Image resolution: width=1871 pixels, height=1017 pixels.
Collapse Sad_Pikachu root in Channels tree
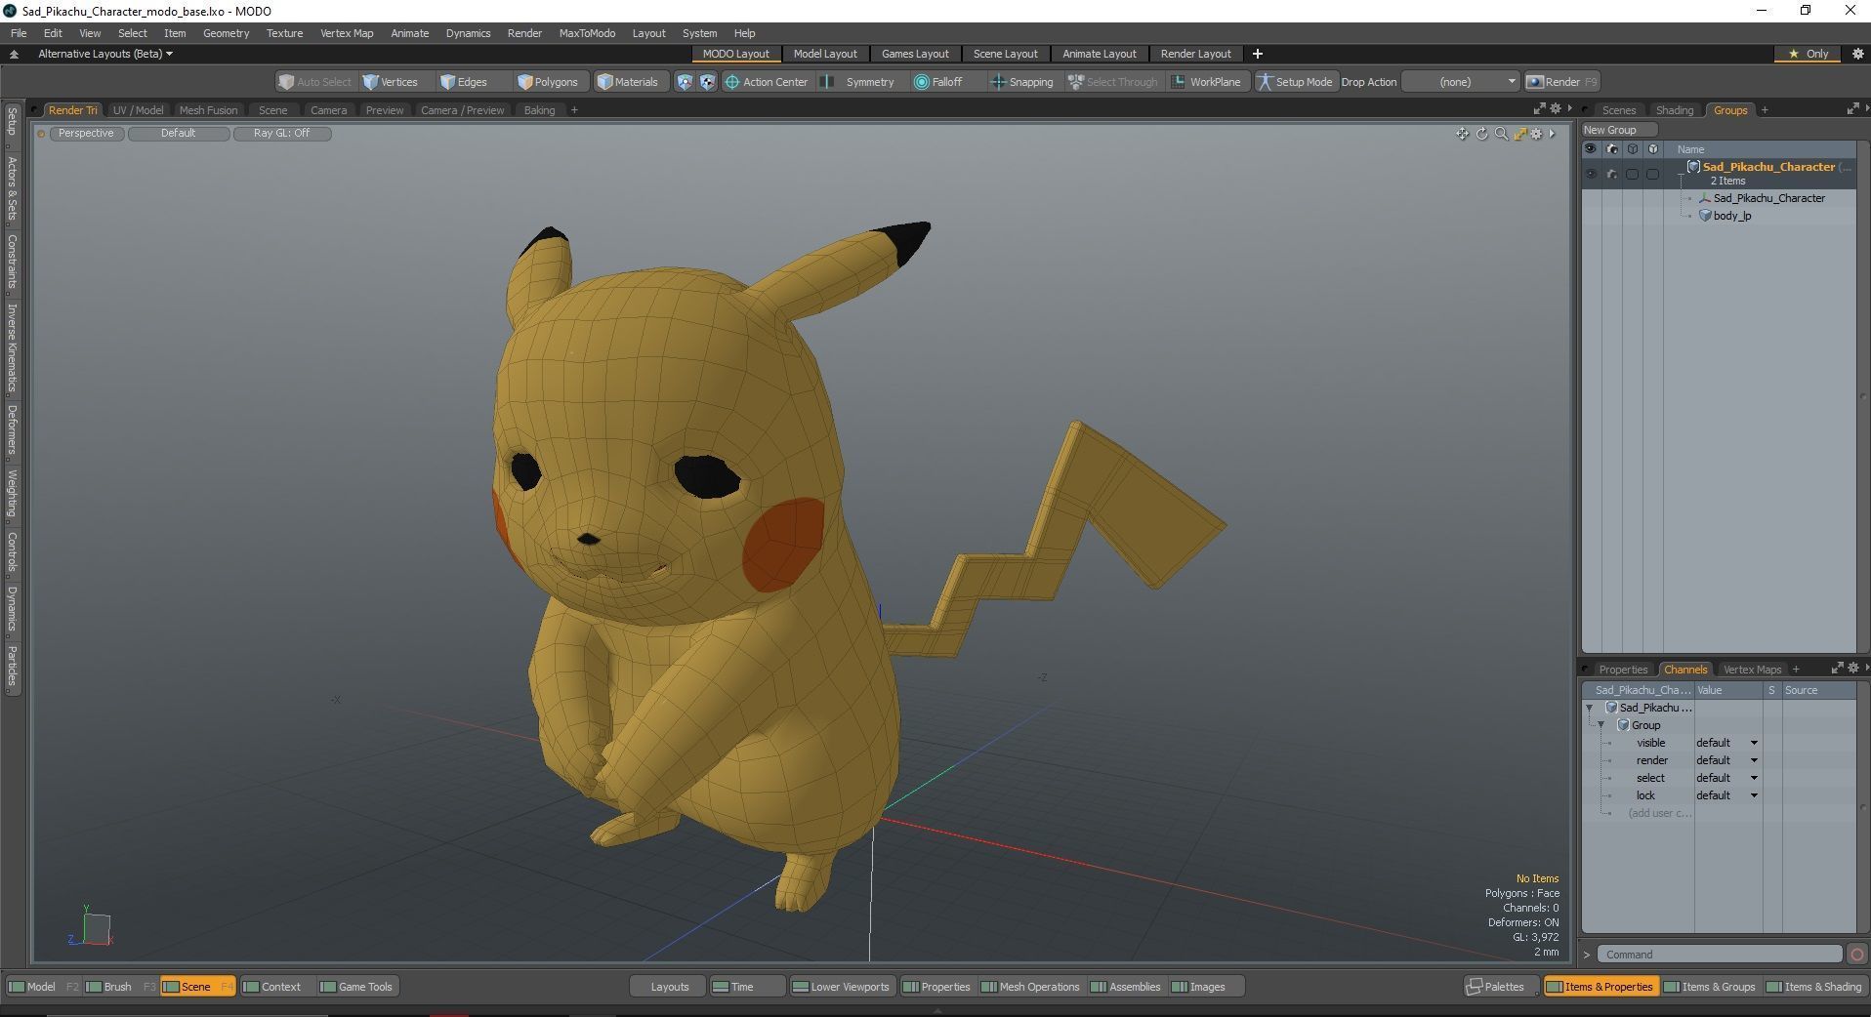1589,708
